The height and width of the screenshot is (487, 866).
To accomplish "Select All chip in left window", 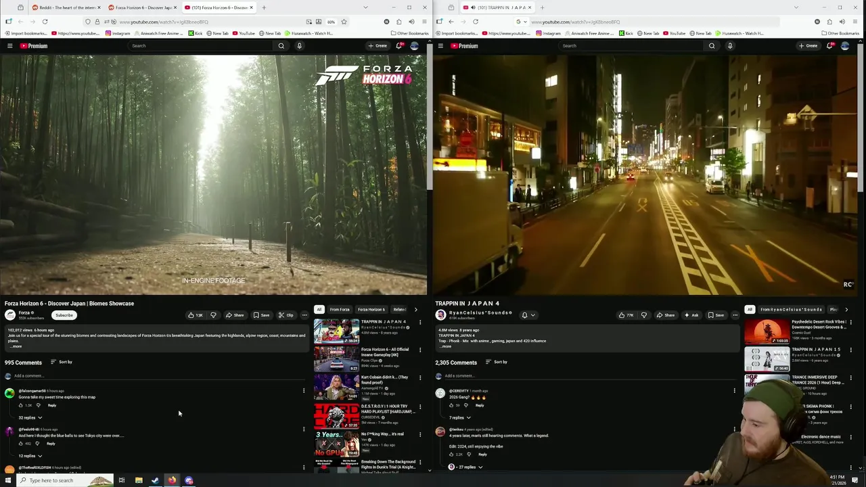I will click(x=319, y=310).
